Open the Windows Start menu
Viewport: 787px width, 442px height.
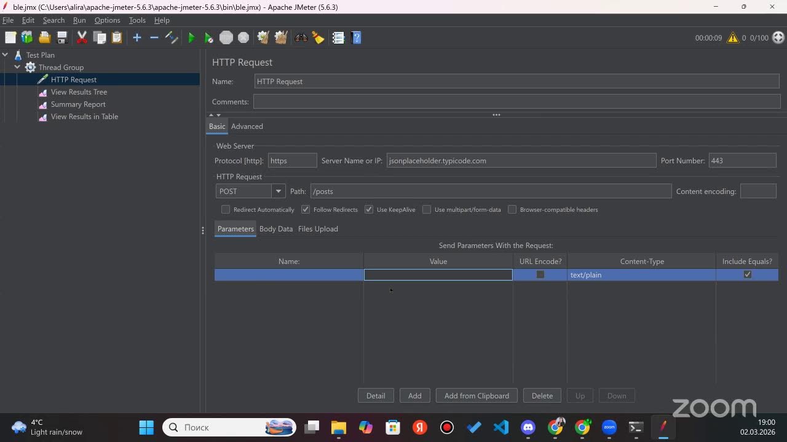(x=146, y=427)
